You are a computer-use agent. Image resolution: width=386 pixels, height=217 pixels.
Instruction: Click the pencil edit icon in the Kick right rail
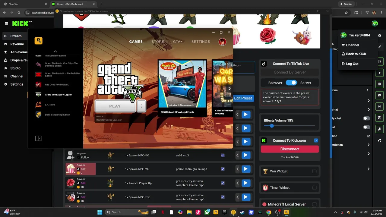click(380, 47)
